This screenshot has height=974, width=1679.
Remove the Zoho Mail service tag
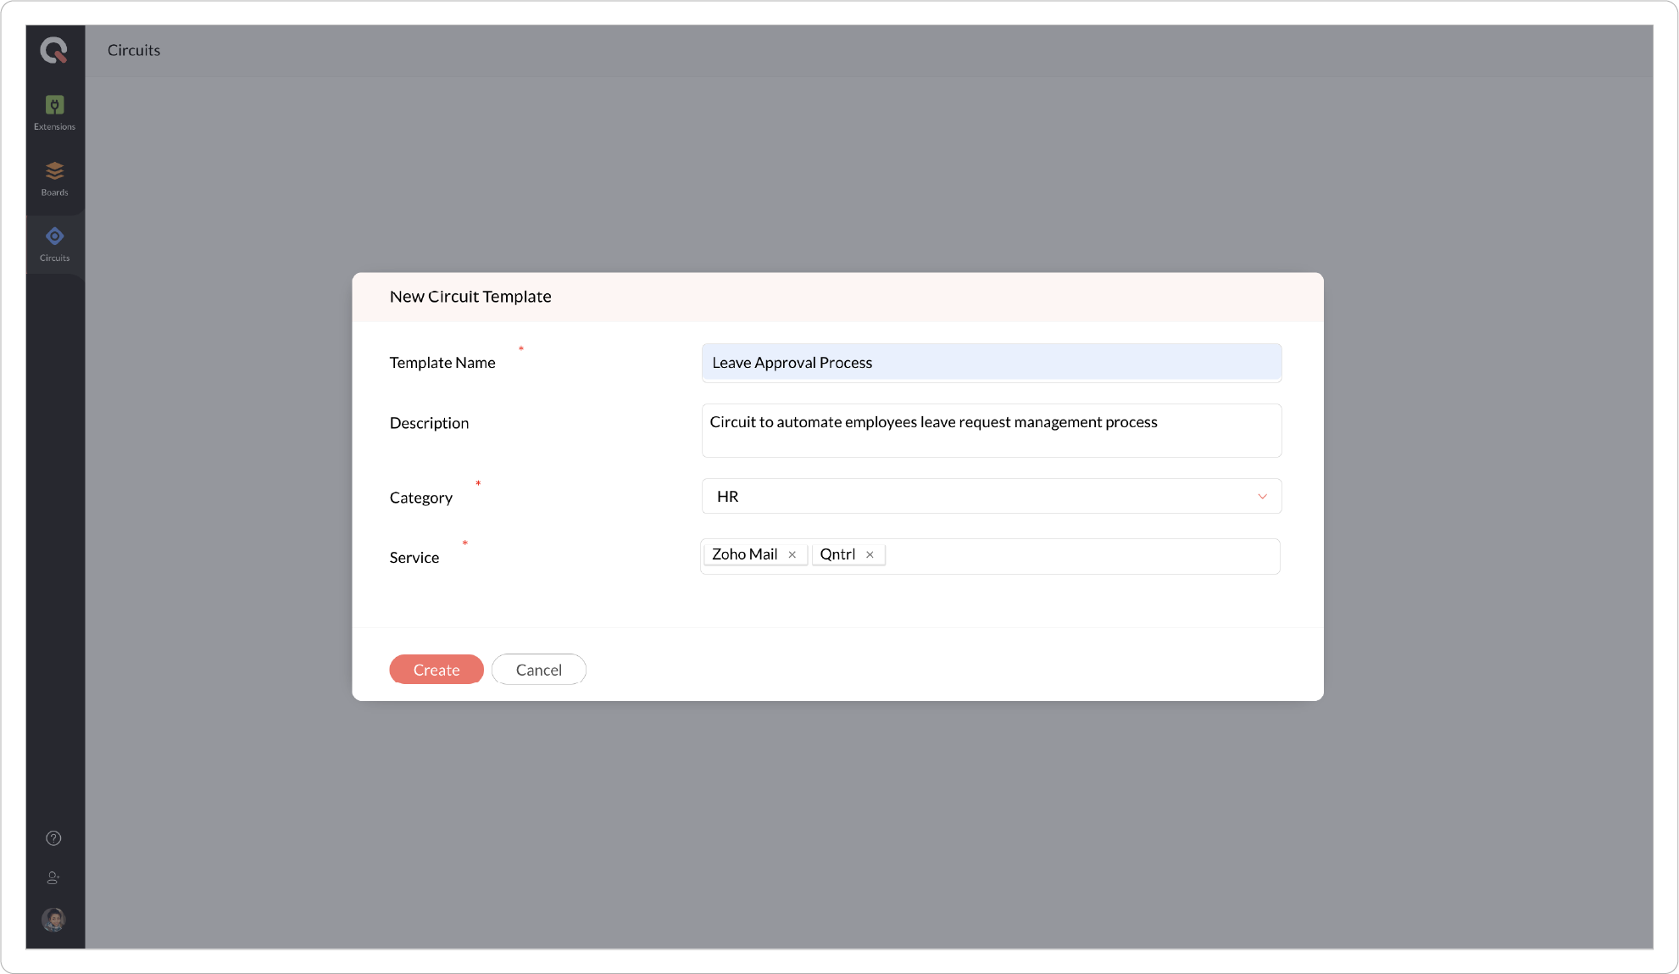point(792,554)
